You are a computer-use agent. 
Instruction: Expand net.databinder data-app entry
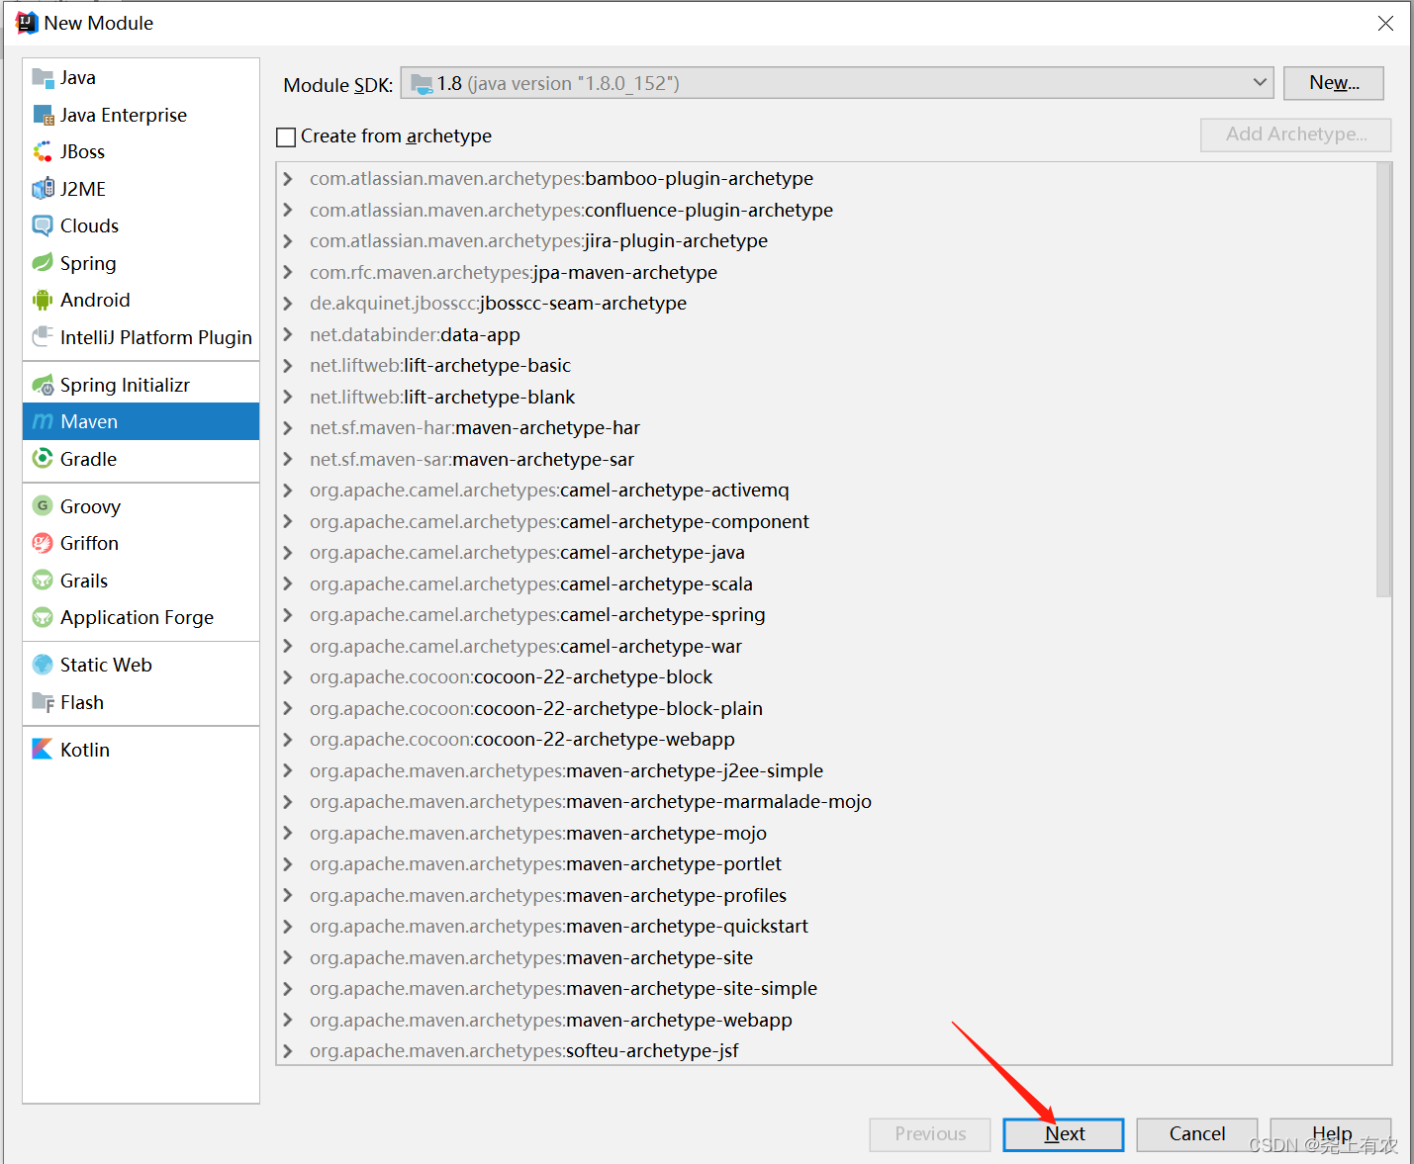pos(288,334)
